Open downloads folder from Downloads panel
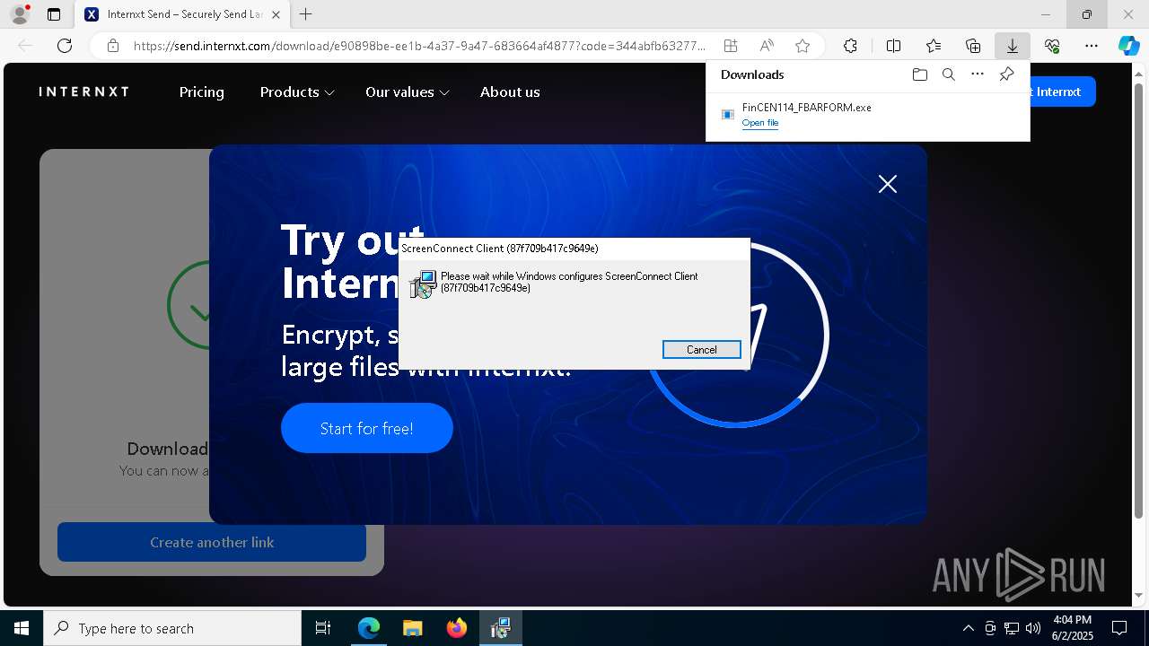1149x646 pixels. click(919, 74)
